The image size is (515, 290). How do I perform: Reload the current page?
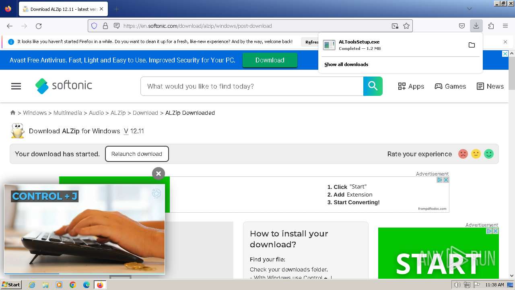tap(39, 26)
